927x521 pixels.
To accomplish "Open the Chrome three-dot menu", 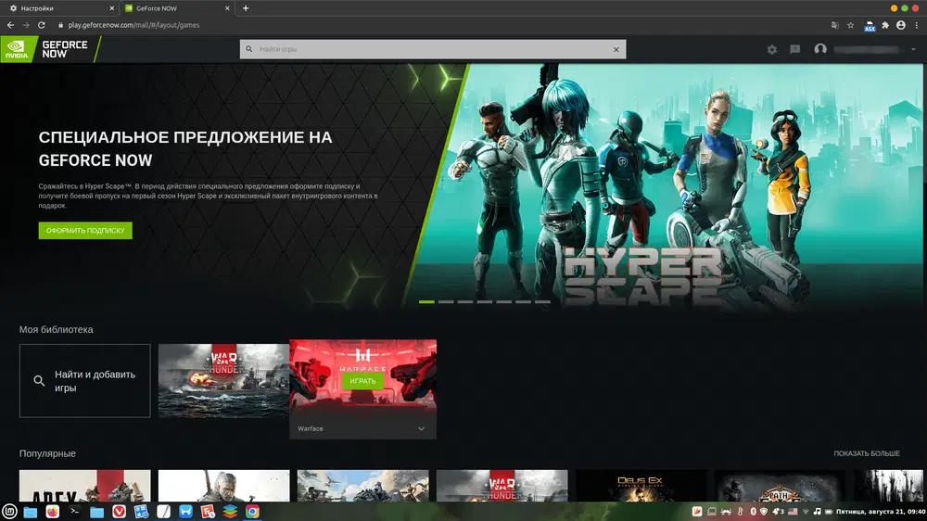I will click(x=917, y=25).
